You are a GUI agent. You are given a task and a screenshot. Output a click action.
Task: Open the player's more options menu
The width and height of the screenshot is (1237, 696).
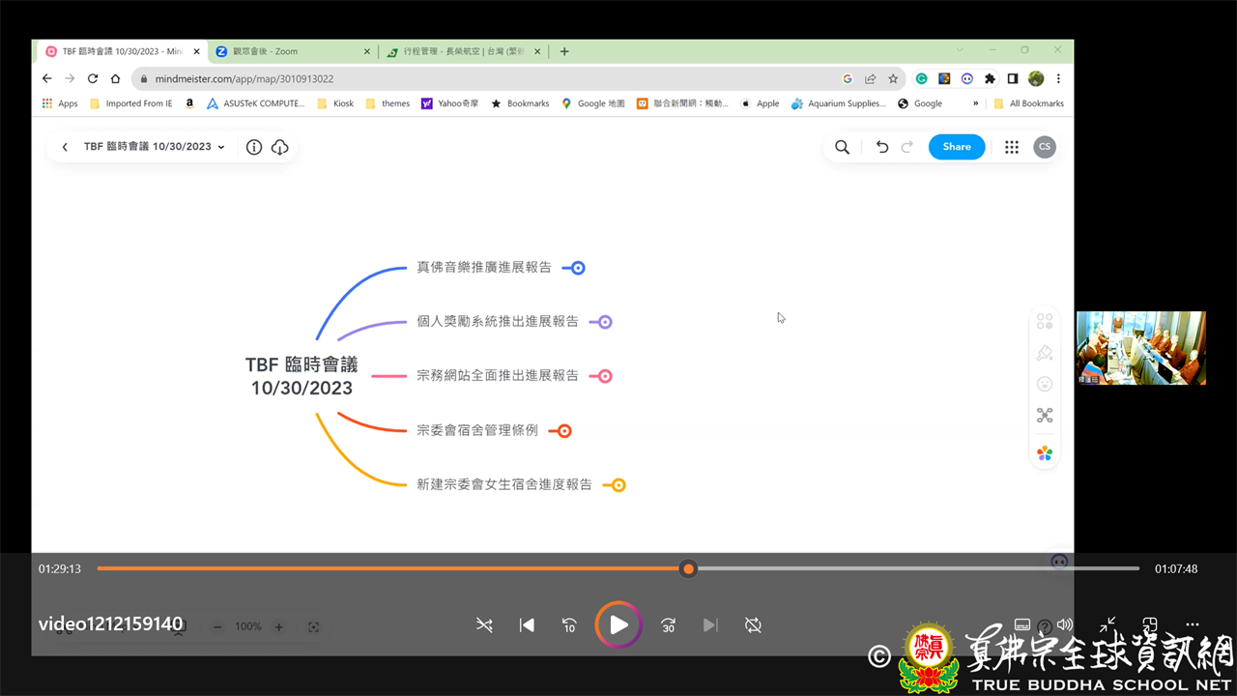(1192, 624)
